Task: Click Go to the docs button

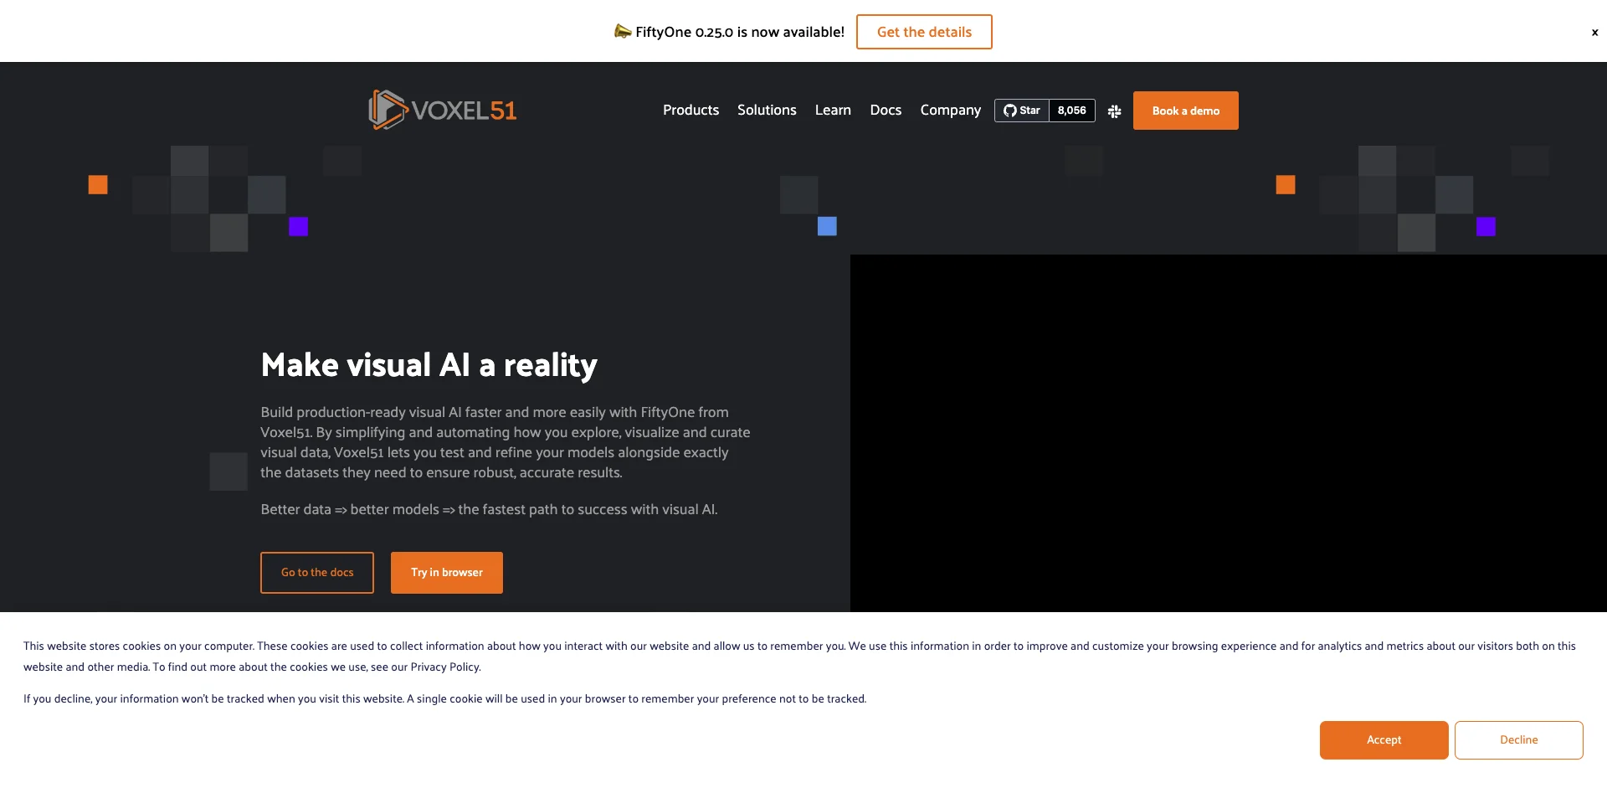Action: click(317, 573)
